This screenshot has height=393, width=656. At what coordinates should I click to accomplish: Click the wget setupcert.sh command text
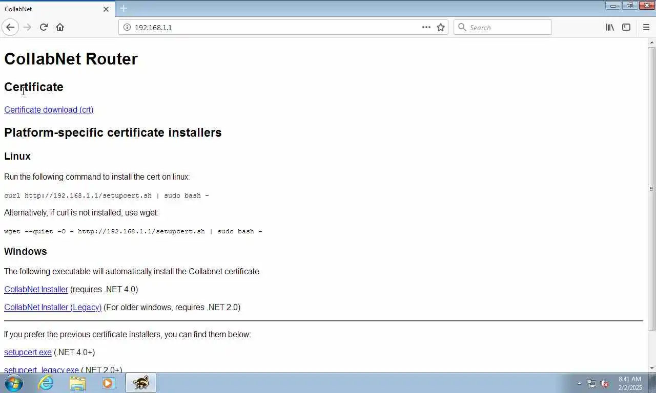coord(133,231)
